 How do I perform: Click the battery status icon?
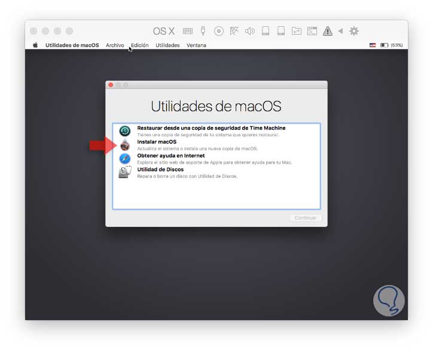(x=384, y=45)
